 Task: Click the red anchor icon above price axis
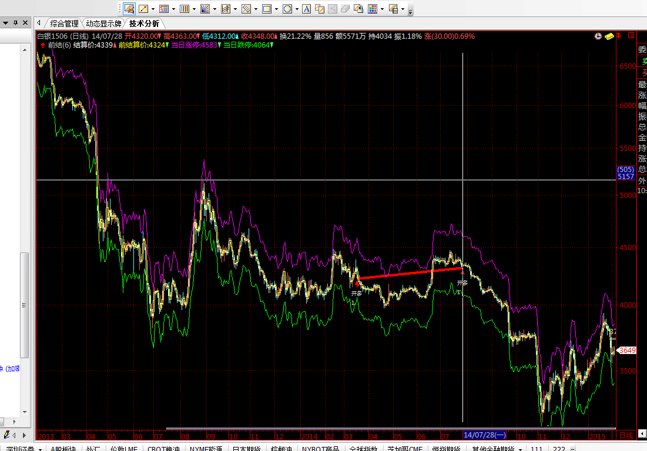pyautogui.click(x=619, y=36)
